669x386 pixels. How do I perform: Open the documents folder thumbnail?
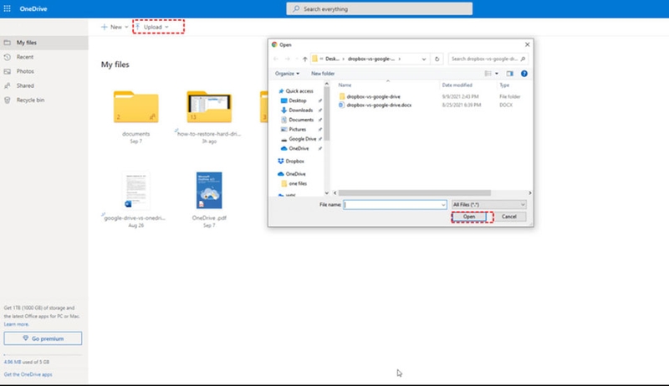(136, 106)
